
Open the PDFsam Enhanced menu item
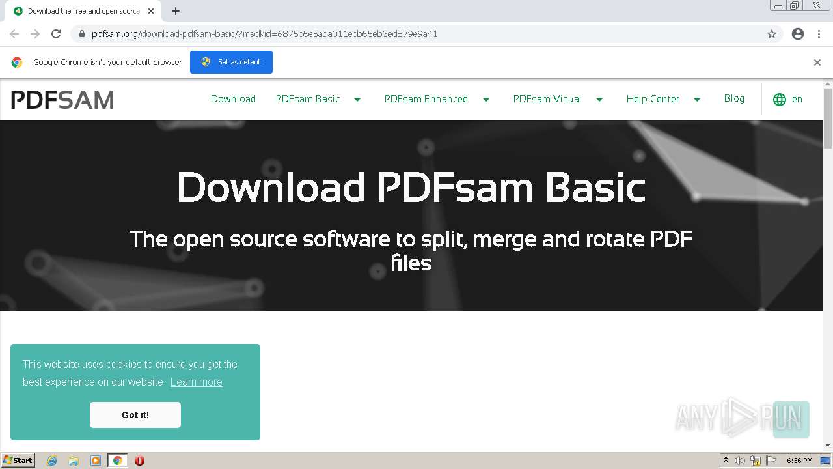[426, 99]
